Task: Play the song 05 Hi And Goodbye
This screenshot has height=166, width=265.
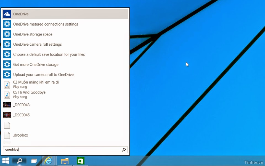Action: (x=29, y=95)
